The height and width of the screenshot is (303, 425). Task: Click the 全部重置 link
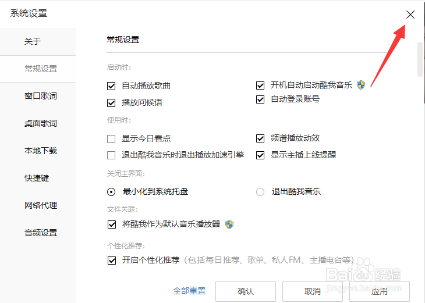pos(189,291)
